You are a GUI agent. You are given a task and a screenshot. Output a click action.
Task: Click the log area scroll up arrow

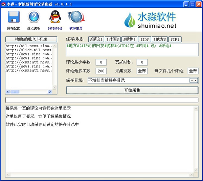(x=196, y=109)
